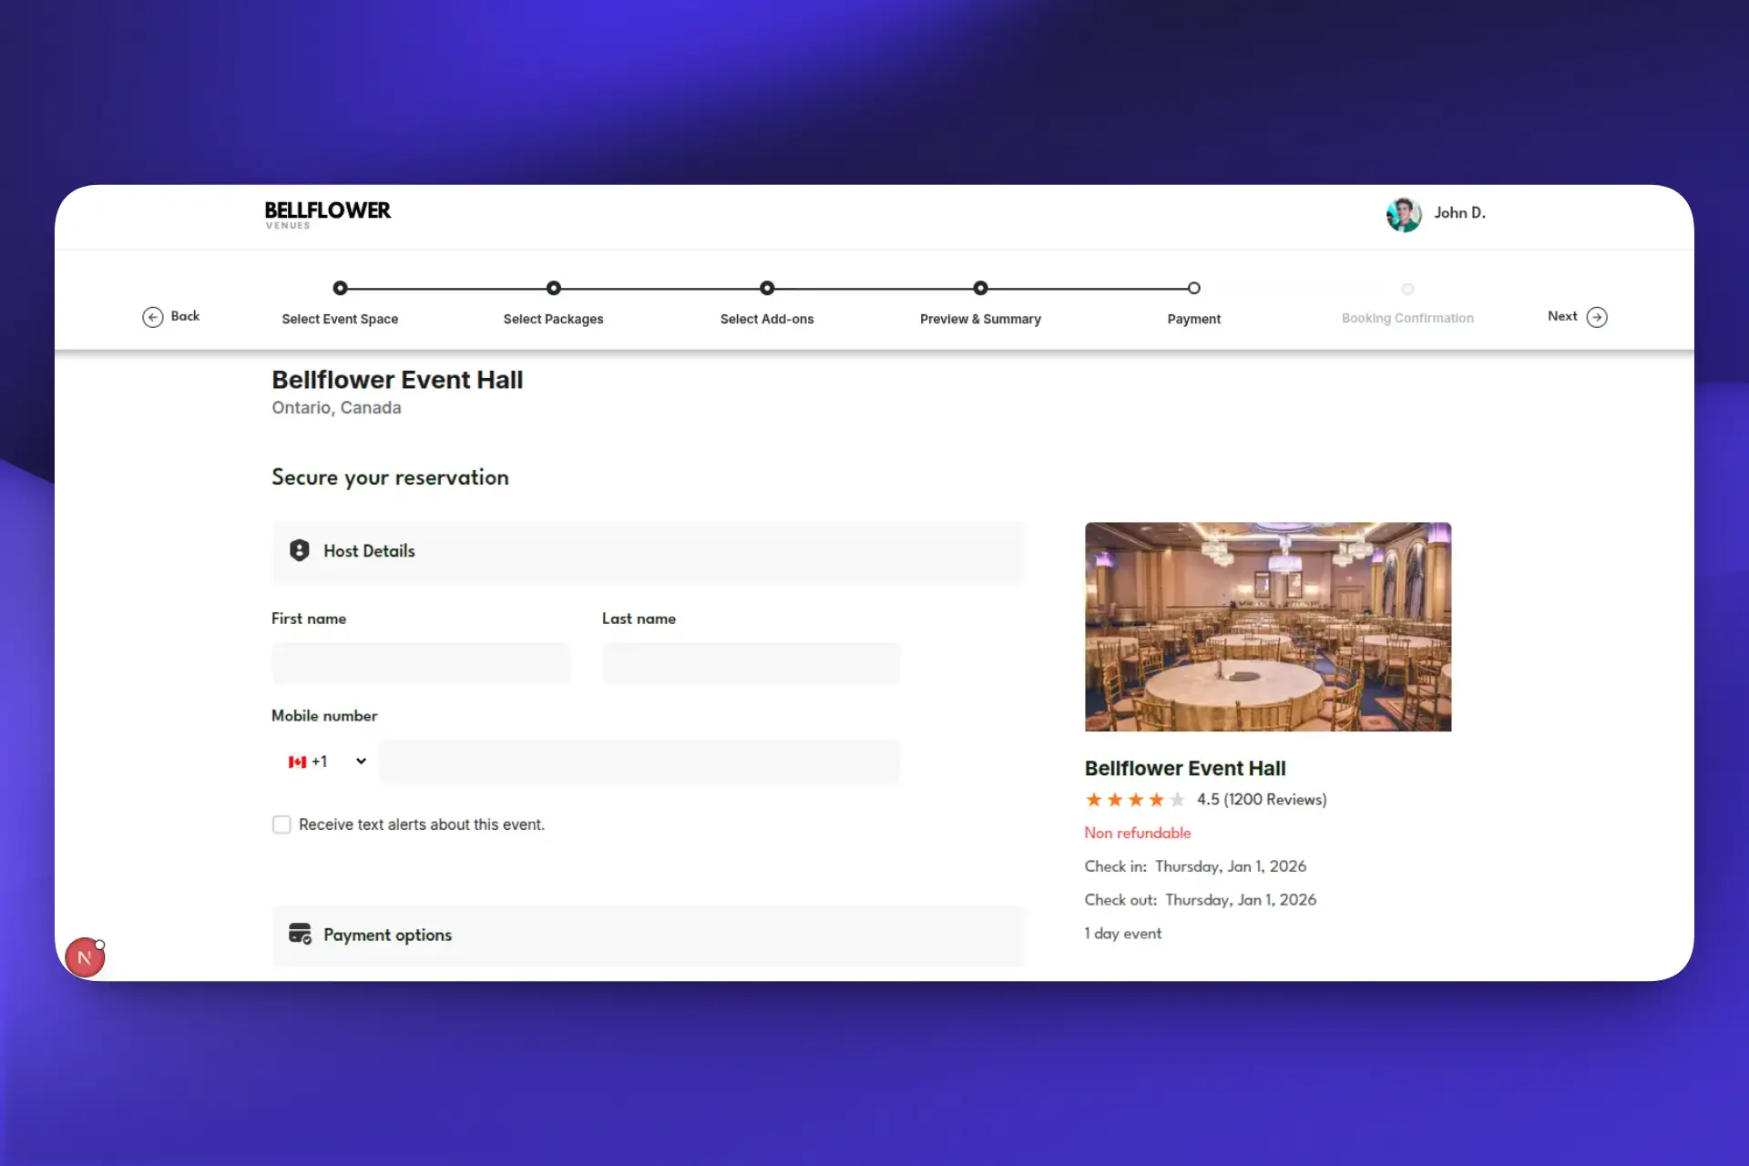
Task: Click the Secure your reservation heading
Action: (x=390, y=478)
